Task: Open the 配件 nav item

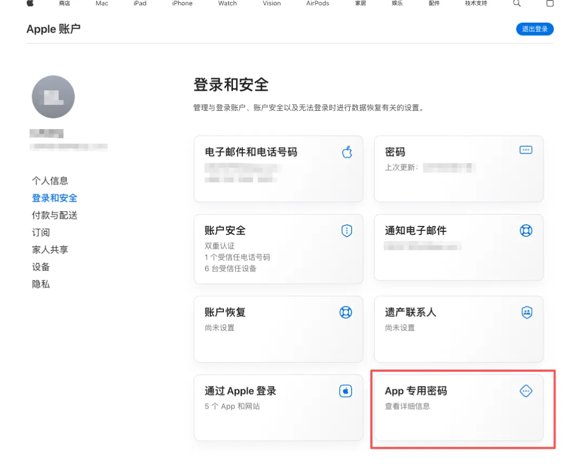Action: (x=434, y=3)
